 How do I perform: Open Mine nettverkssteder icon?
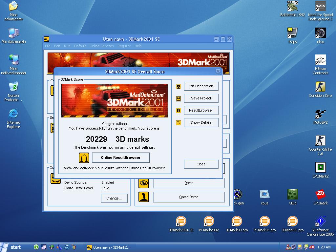[13, 65]
